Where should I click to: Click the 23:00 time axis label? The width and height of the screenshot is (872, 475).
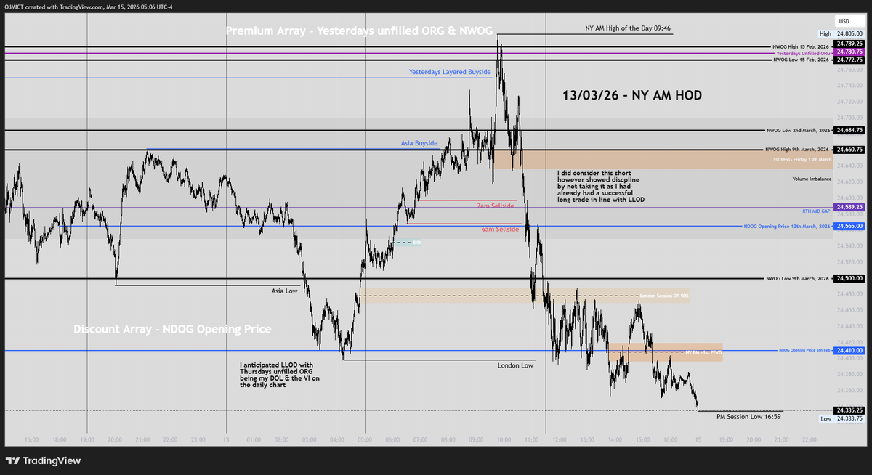198,440
